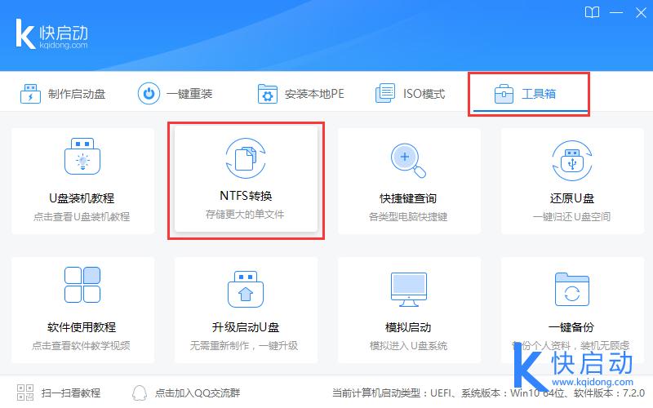Click the monitor icon for 模拟启动
The height and width of the screenshot is (408, 653).
409,290
